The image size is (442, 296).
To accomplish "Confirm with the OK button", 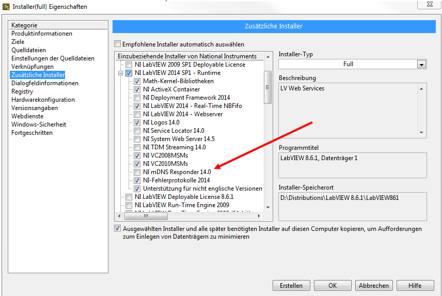I will tap(333, 286).
